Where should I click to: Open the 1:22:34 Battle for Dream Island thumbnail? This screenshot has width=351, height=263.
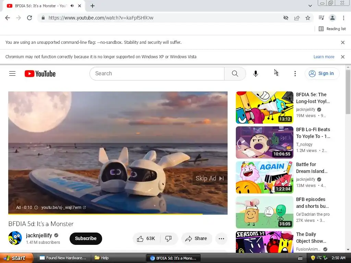tap(264, 177)
